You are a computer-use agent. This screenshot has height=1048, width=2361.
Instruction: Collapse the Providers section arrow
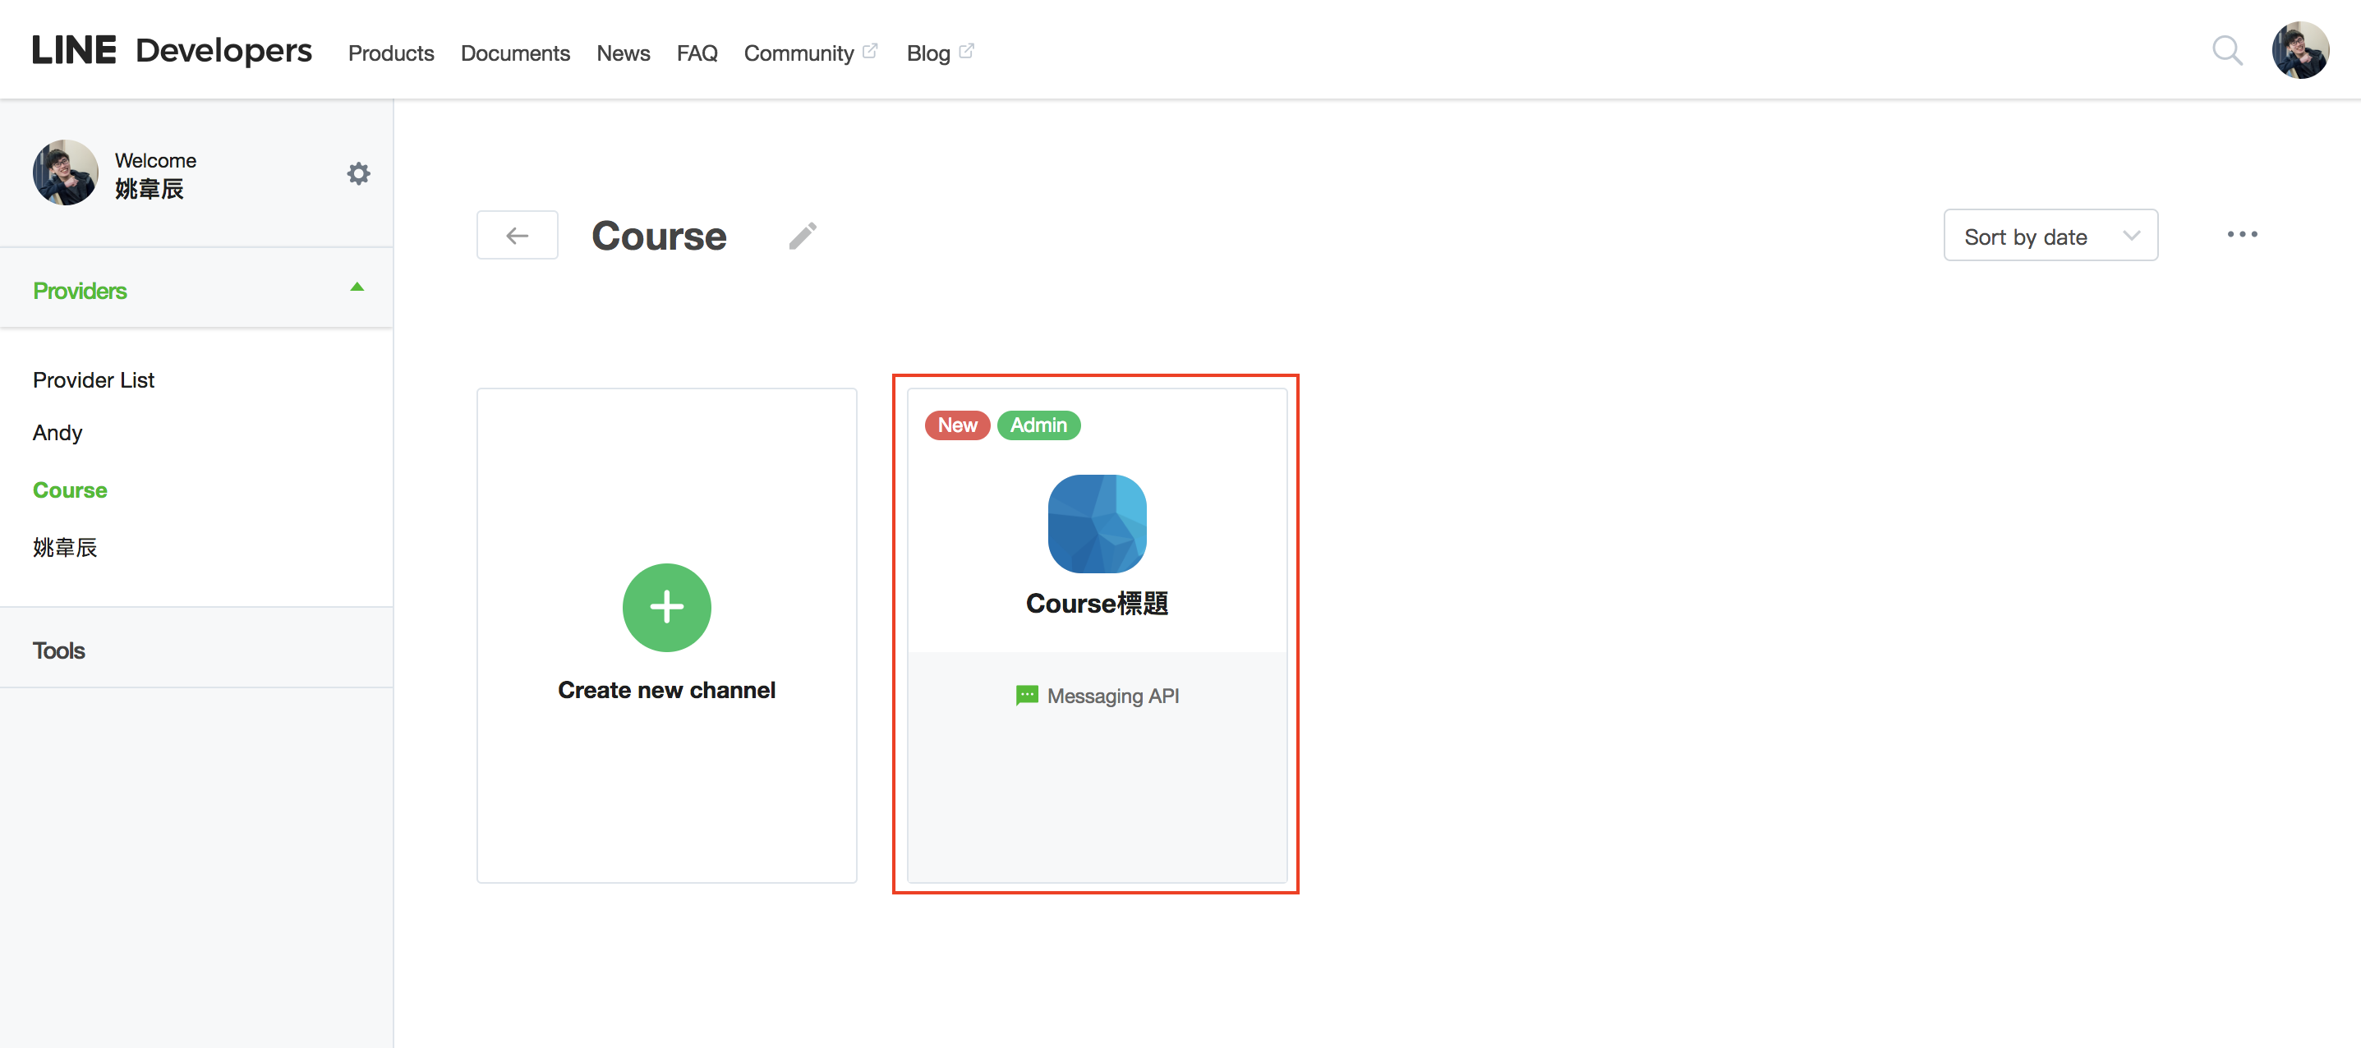coord(357,288)
